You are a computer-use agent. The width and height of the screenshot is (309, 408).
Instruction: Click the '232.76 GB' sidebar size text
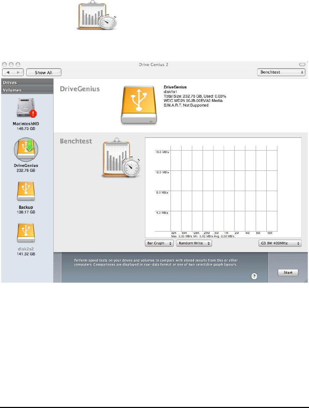click(x=26, y=170)
